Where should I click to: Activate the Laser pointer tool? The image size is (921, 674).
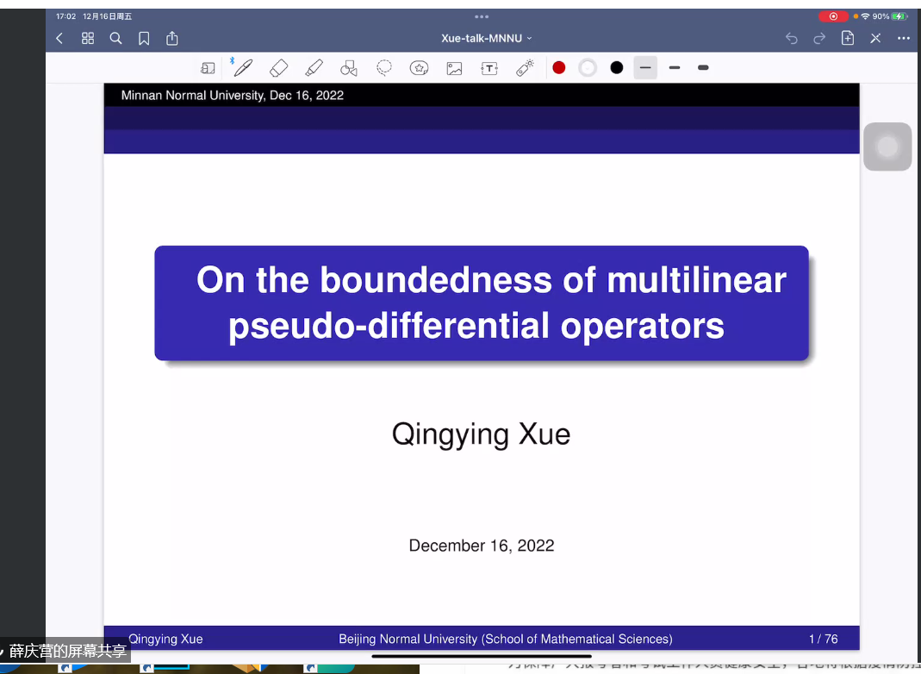(x=526, y=67)
